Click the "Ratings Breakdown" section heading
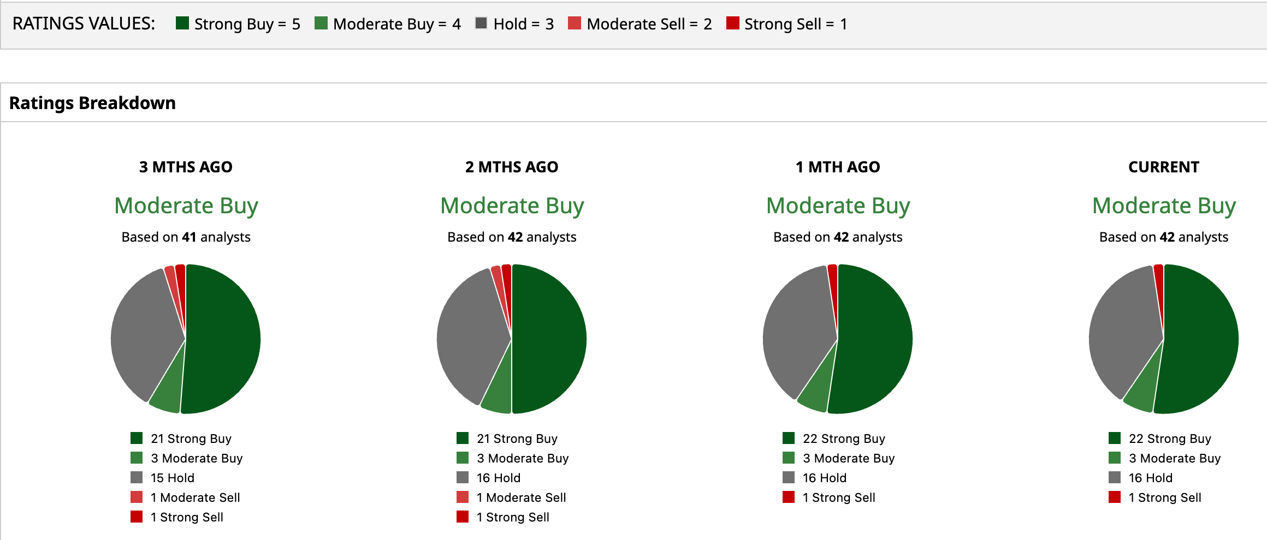The width and height of the screenshot is (1267, 540). (x=92, y=103)
